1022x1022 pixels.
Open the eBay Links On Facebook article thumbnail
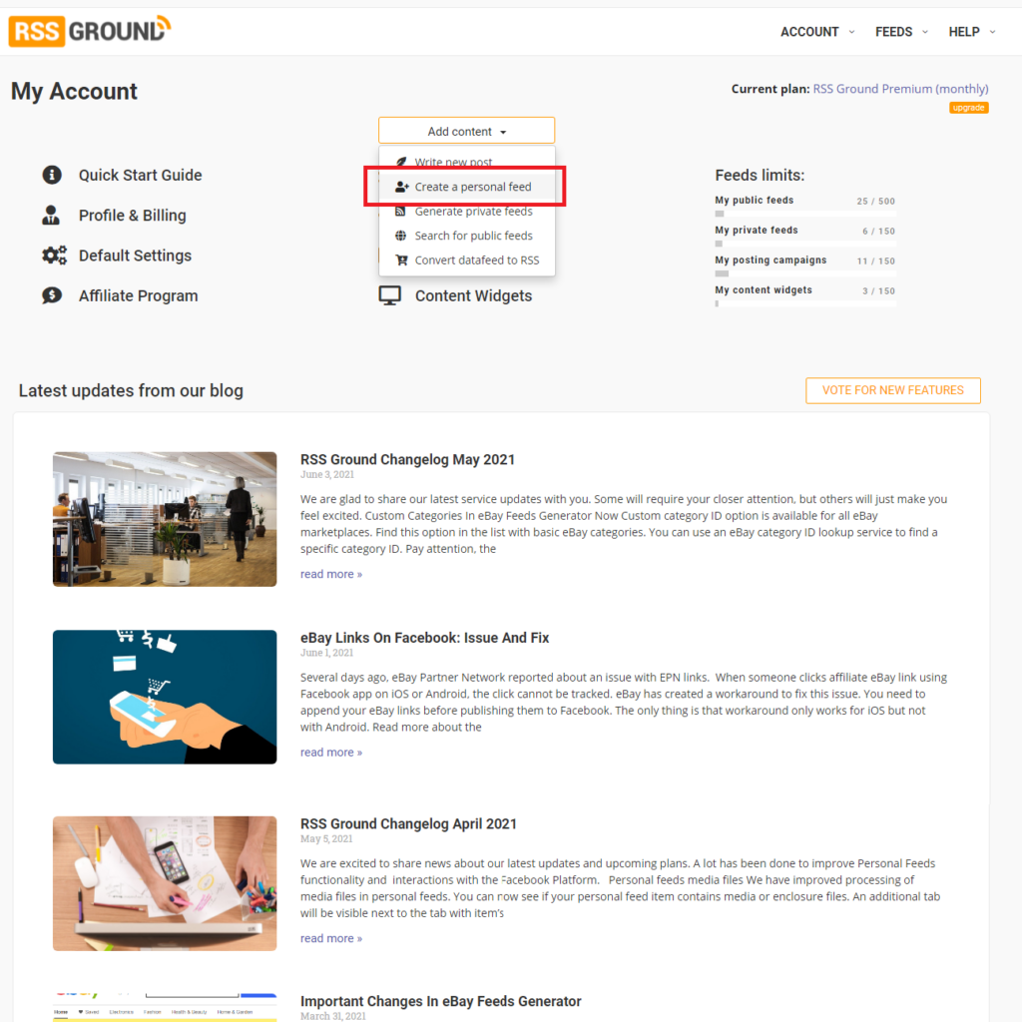click(x=165, y=697)
